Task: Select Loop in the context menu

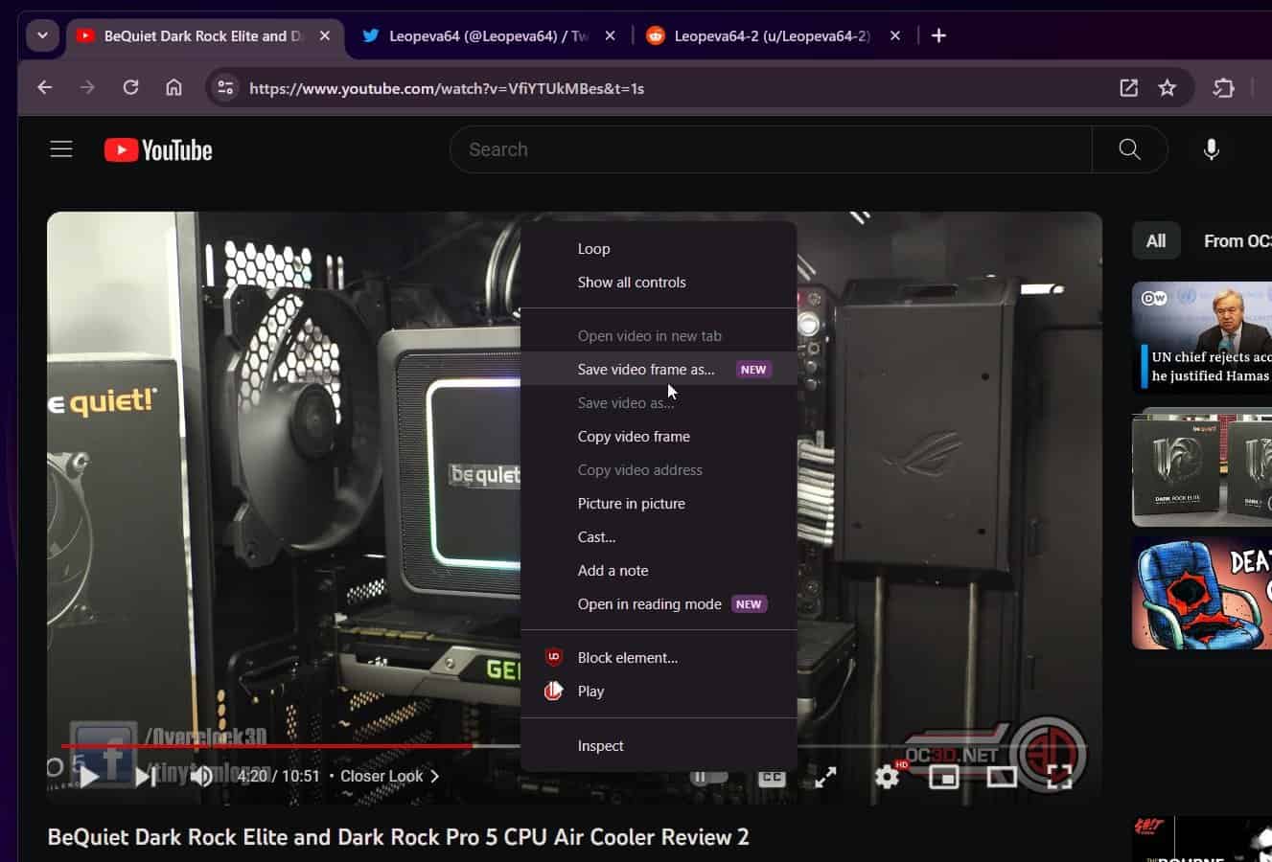Action: tap(659, 249)
